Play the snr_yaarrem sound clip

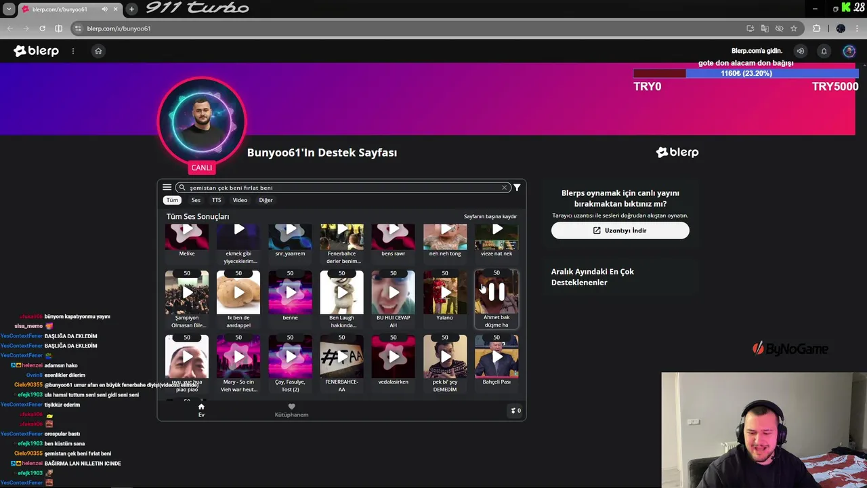click(290, 236)
